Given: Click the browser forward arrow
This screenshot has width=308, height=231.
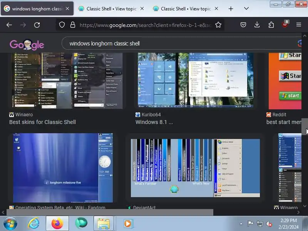Looking at the screenshot, I should point(23,25).
